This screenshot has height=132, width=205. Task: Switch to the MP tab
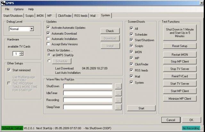point(51,16)
